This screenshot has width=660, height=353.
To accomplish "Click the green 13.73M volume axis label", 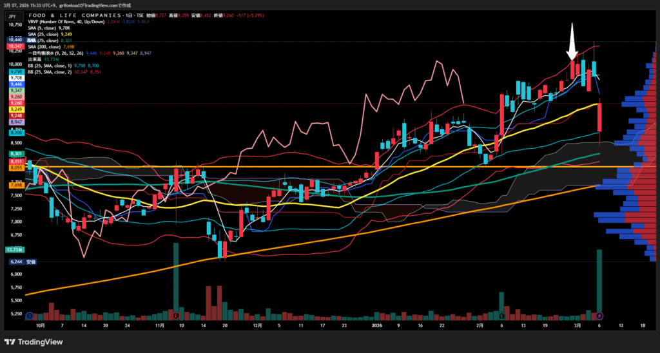I will tap(14, 249).
